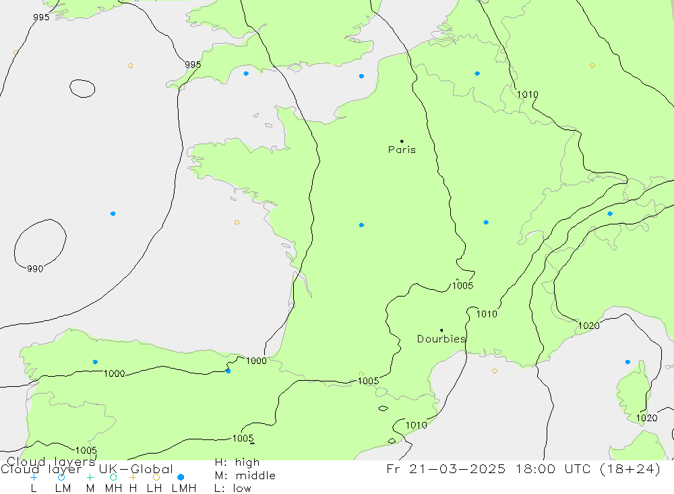Click the orange circle marker in the Gulf of Lion
Image resolution: width=674 pixels, height=494 pixels.
click(495, 371)
